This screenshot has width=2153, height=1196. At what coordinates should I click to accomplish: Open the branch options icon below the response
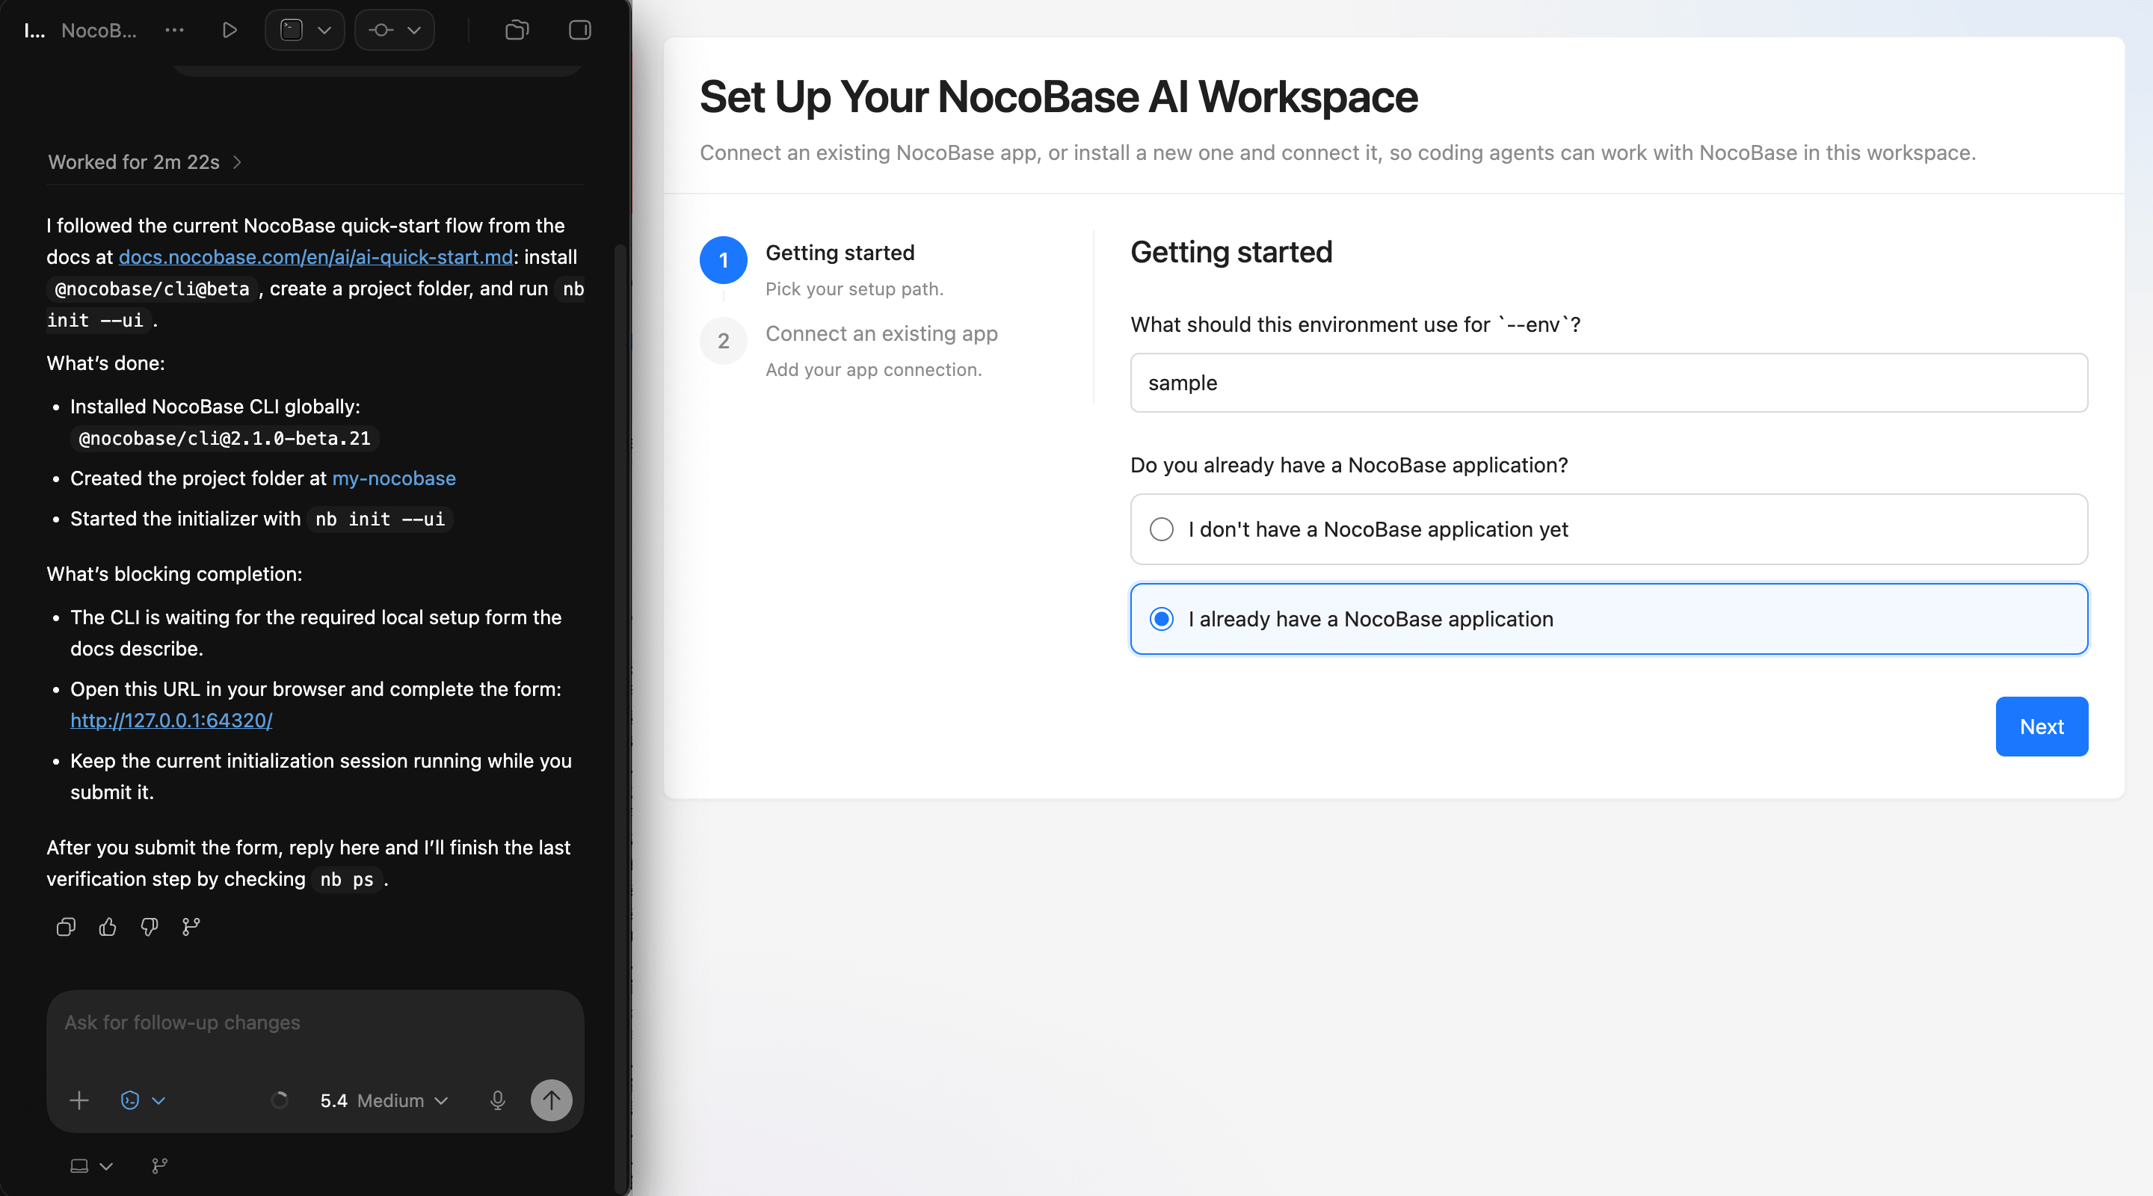pyautogui.click(x=190, y=927)
